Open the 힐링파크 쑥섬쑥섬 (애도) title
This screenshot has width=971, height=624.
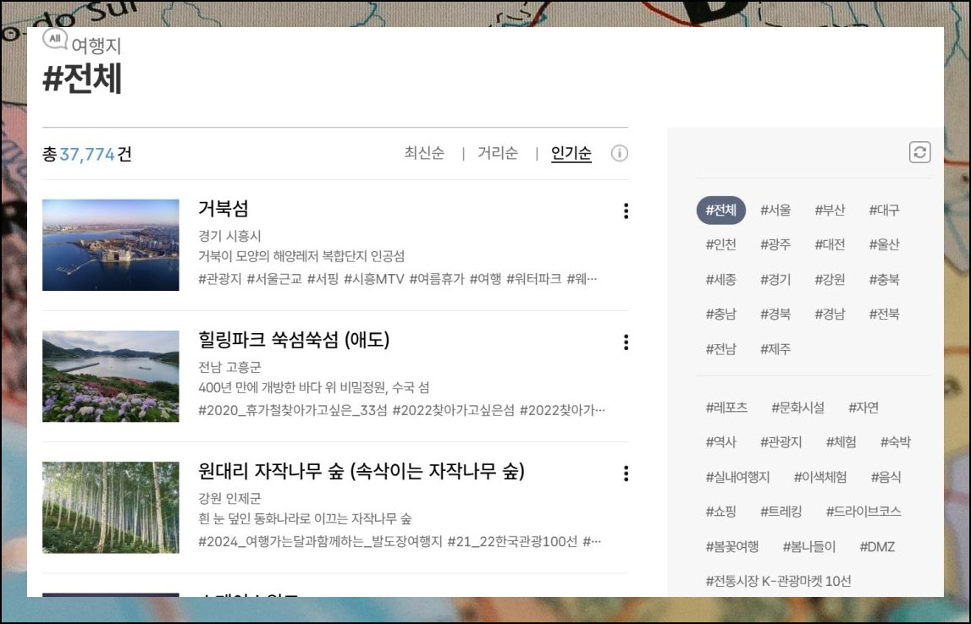(x=294, y=340)
